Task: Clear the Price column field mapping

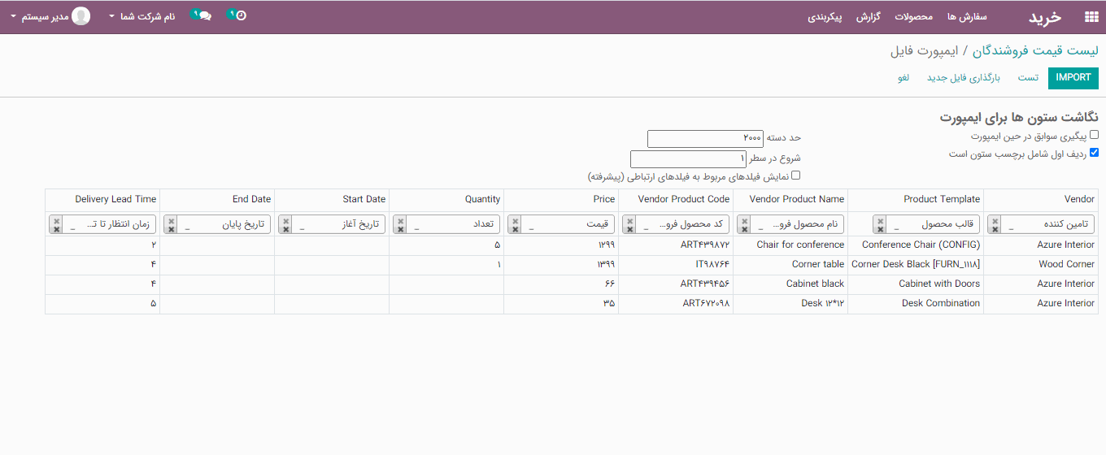Action: [x=515, y=224]
